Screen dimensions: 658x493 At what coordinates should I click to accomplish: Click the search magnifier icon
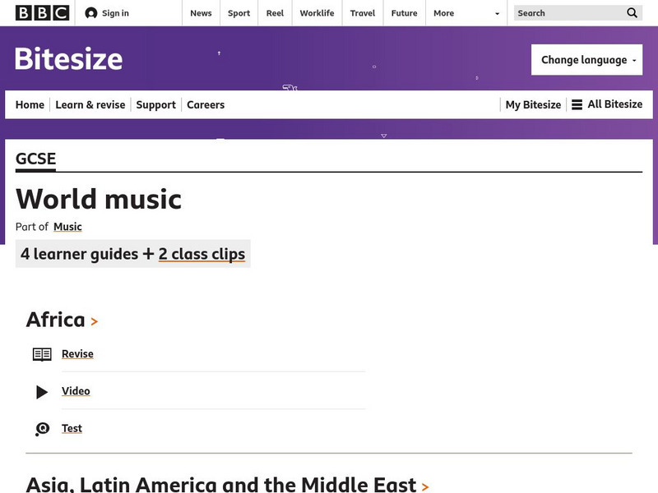(633, 13)
